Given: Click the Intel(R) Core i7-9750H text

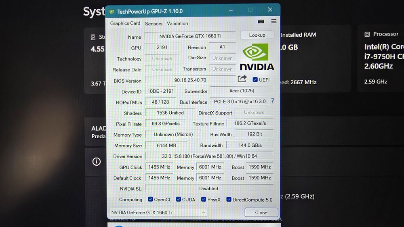Looking at the screenshot, I should [384, 56].
